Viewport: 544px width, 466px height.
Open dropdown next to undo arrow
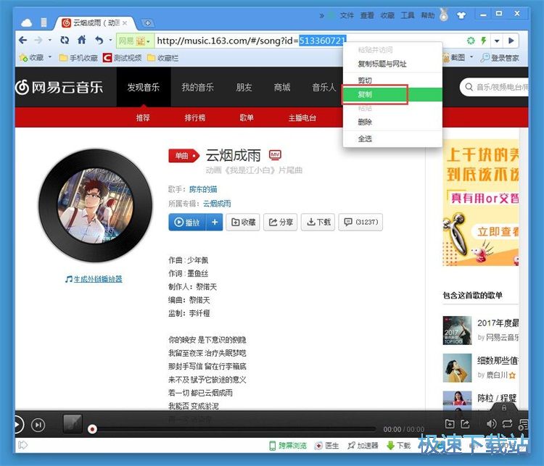click(x=111, y=41)
